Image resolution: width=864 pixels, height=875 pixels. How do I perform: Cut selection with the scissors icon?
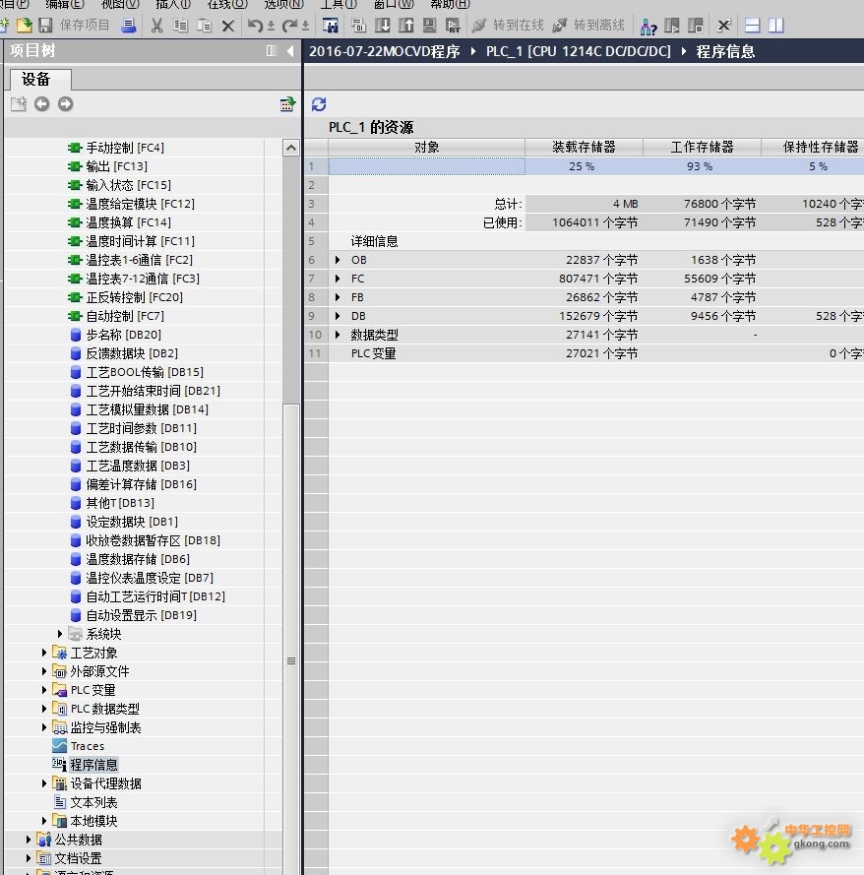pos(156,26)
